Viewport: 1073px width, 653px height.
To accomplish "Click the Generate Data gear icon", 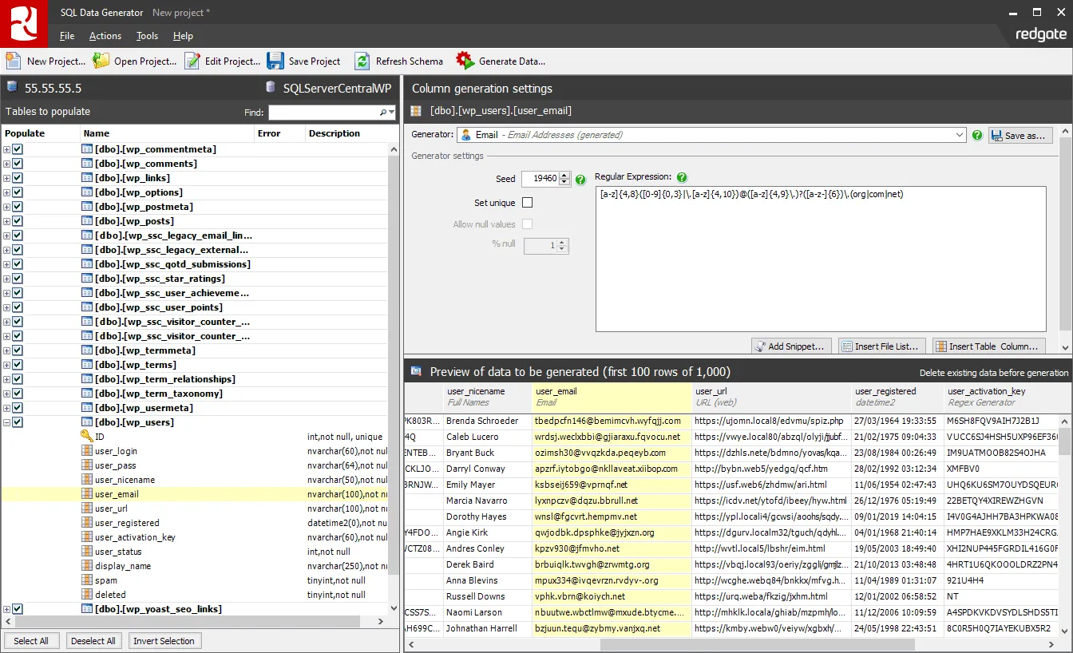I will point(465,61).
